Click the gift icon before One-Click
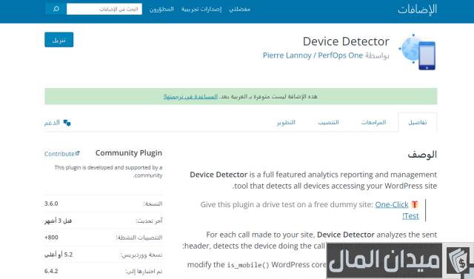Viewport: 474px width, 279px height. [x=415, y=204]
